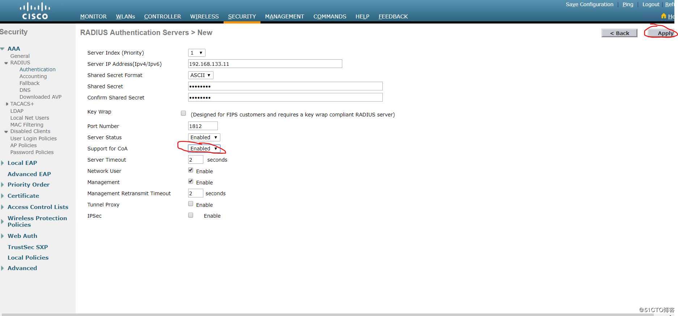
Task: Open User Login Policies in the sidebar
Action: point(34,138)
